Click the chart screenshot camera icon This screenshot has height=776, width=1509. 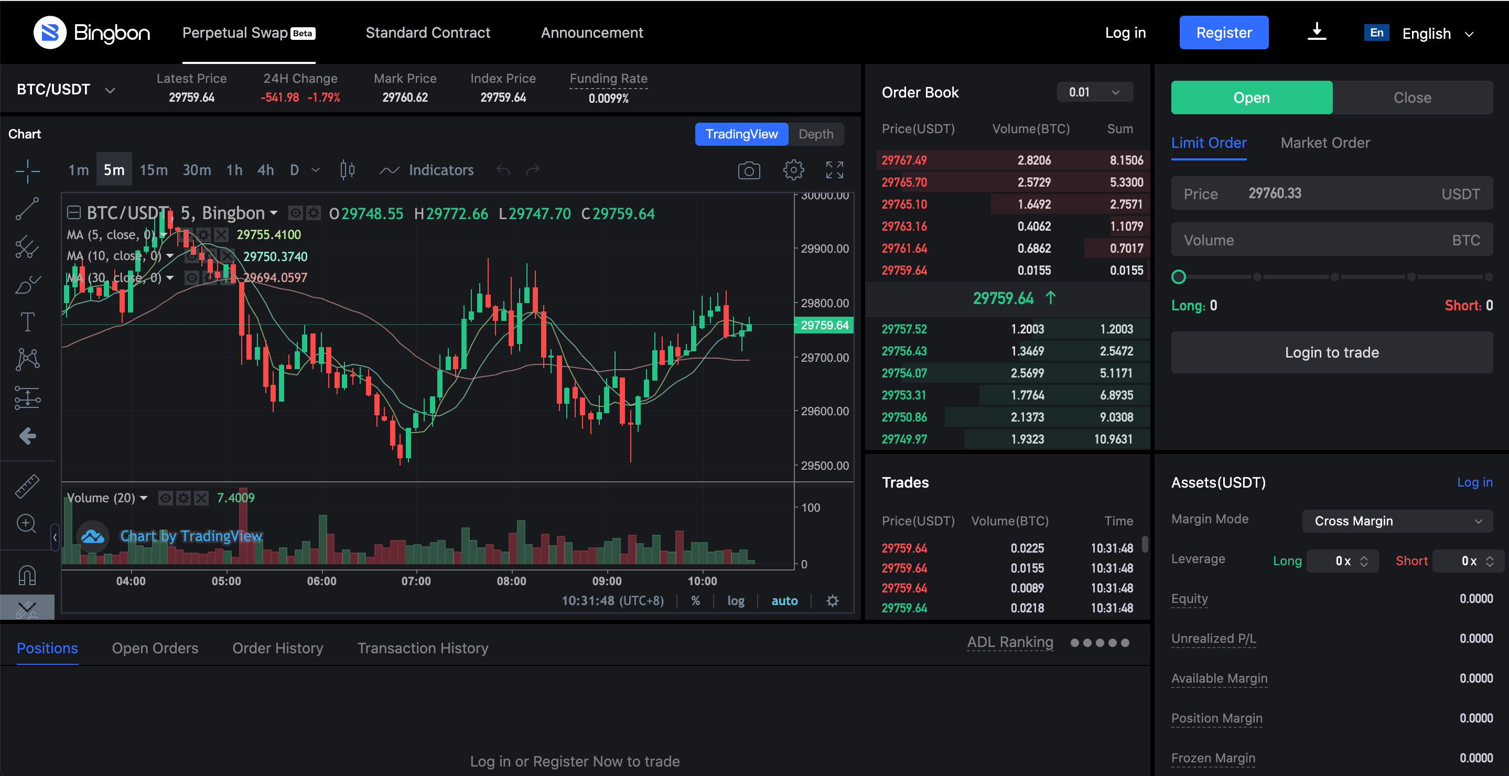(748, 170)
